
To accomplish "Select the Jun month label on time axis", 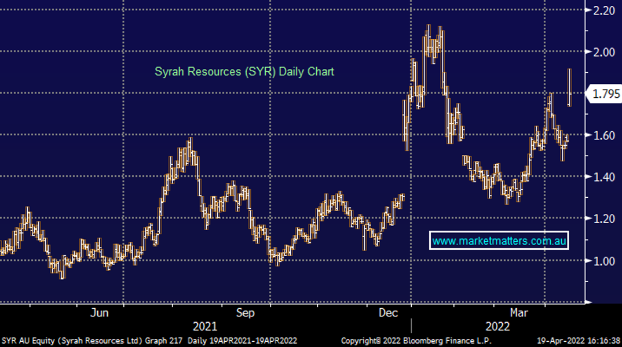I will click(100, 313).
